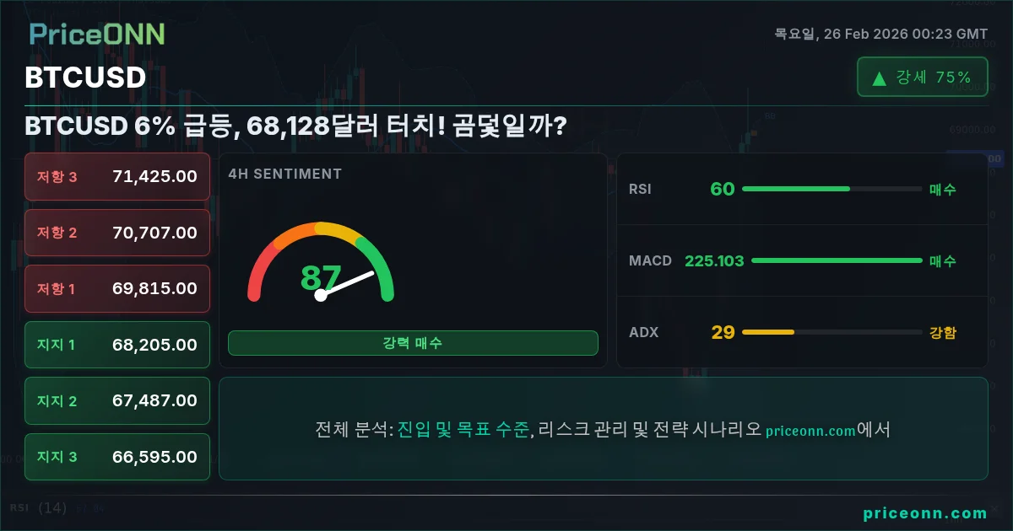
Task: Click the RSI progress bar
Action: click(x=832, y=189)
